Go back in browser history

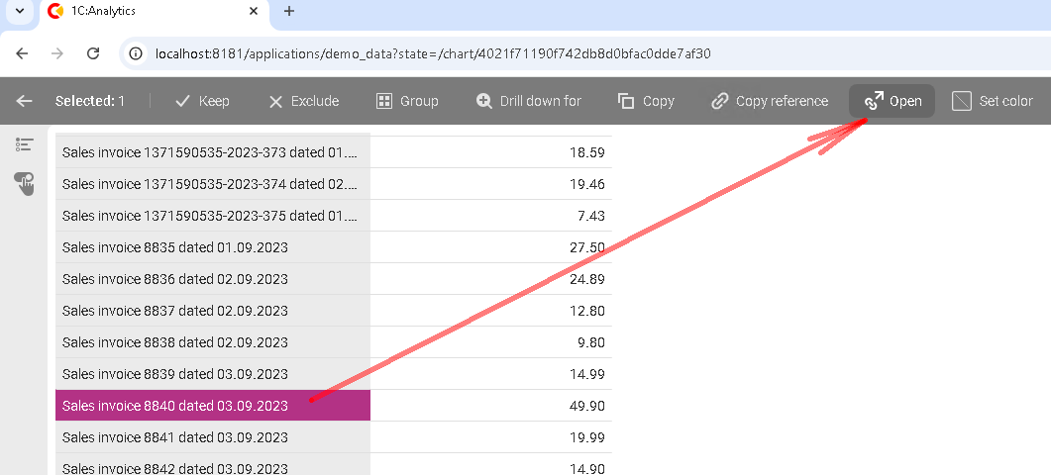coord(22,53)
